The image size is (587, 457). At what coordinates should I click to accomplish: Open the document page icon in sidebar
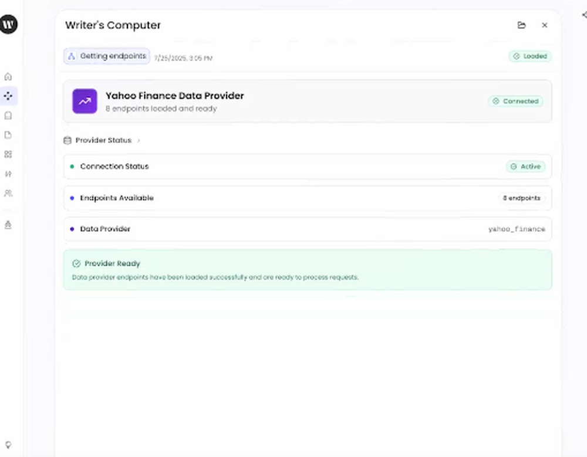[x=8, y=135]
